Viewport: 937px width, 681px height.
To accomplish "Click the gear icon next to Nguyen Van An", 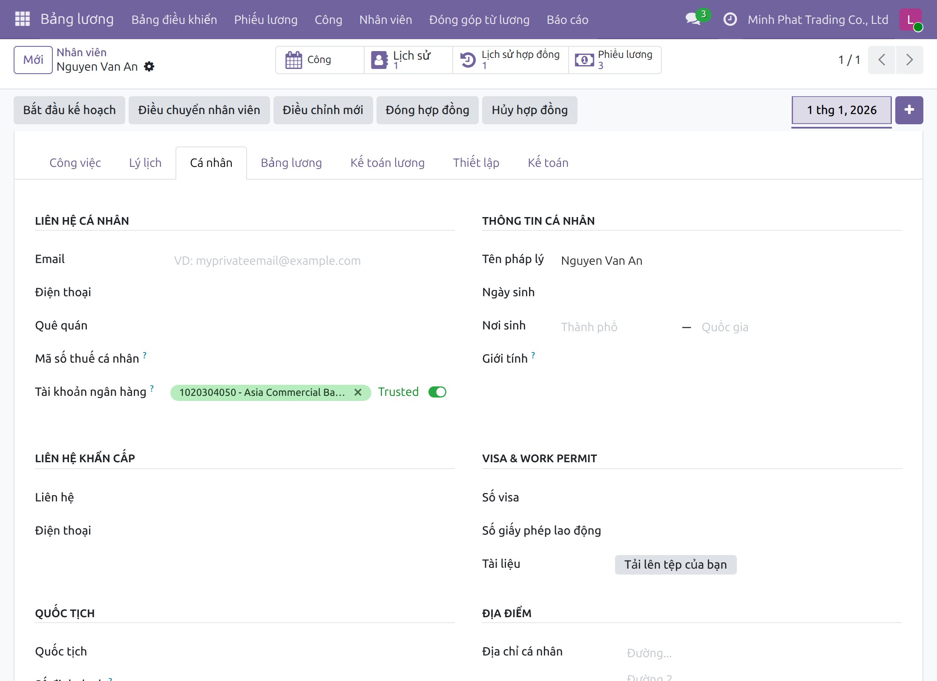I will 149,67.
